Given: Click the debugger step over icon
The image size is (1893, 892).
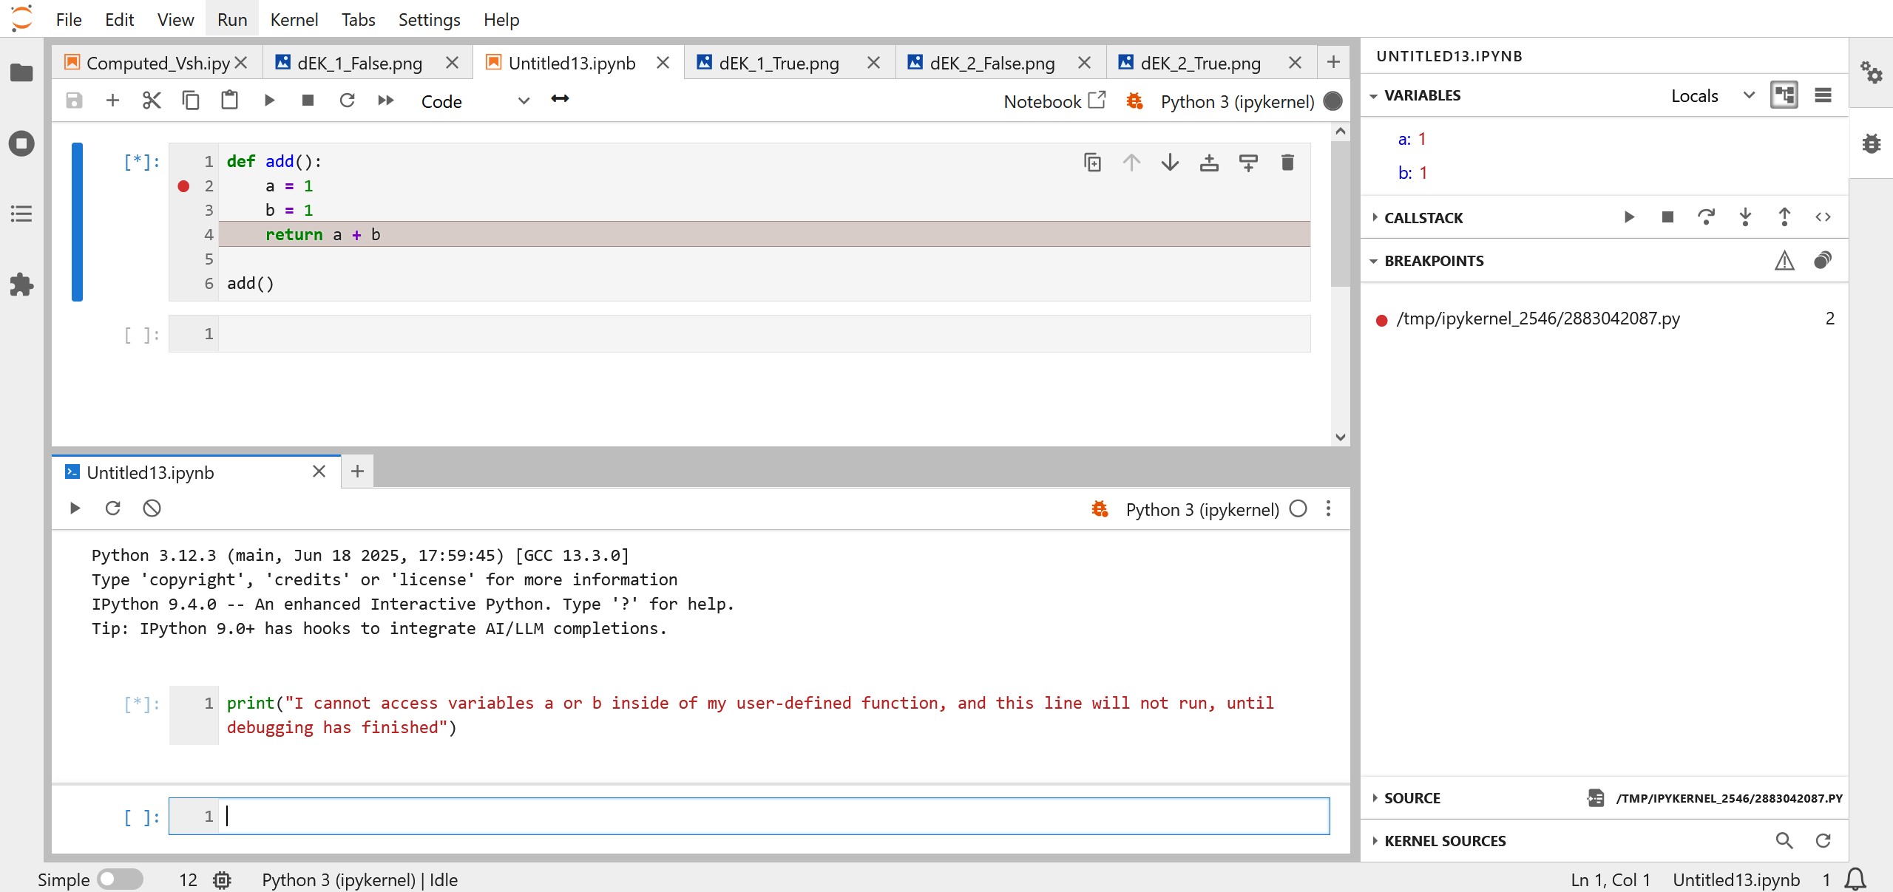Looking at the screenshot, I should pyautogui.click(x=1706, y=217).
